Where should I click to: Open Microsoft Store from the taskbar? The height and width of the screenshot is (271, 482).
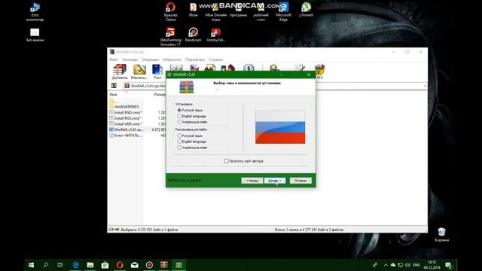(105, 265)
